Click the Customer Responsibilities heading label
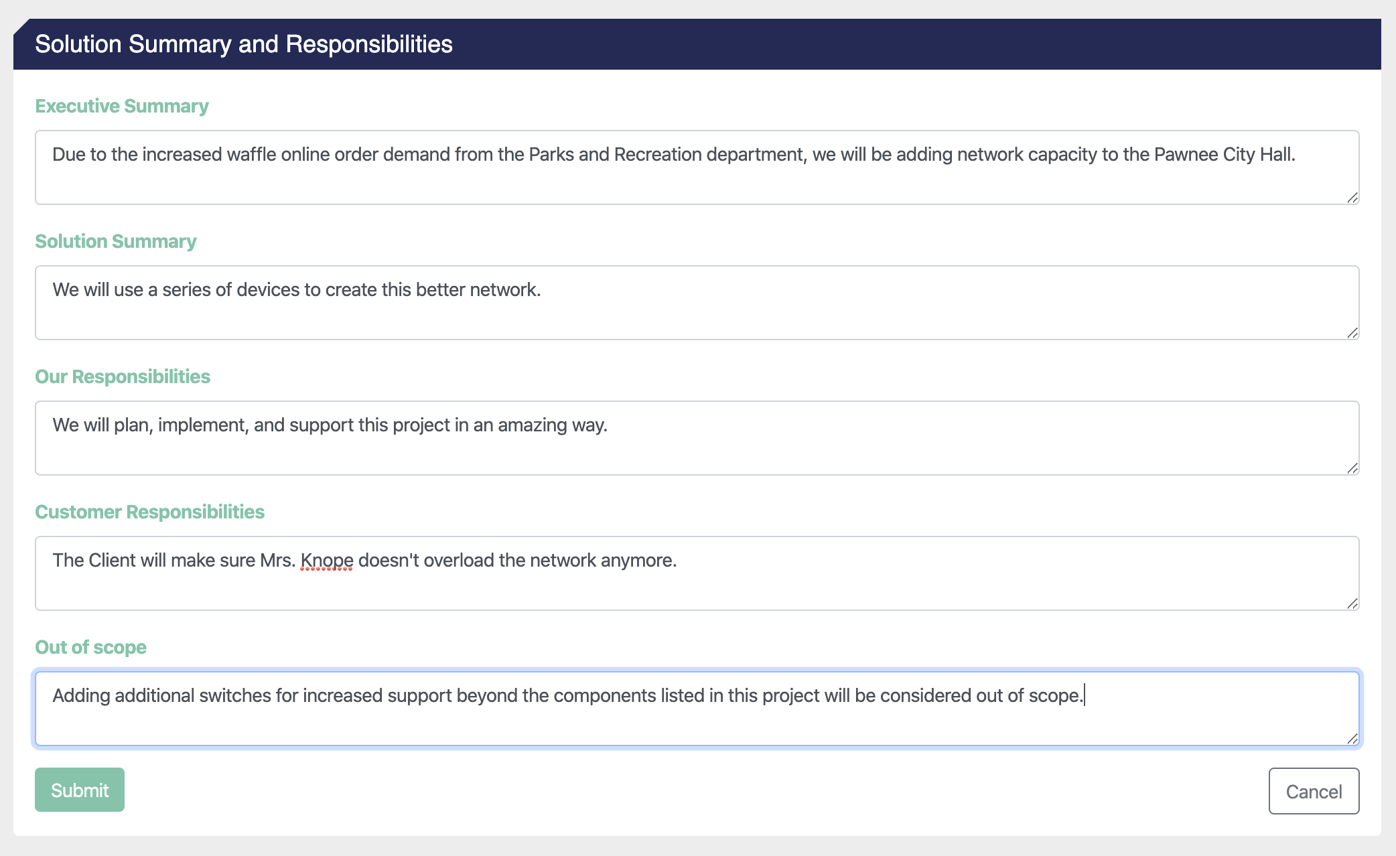The image size is (1396, 856). pos(150,512)
